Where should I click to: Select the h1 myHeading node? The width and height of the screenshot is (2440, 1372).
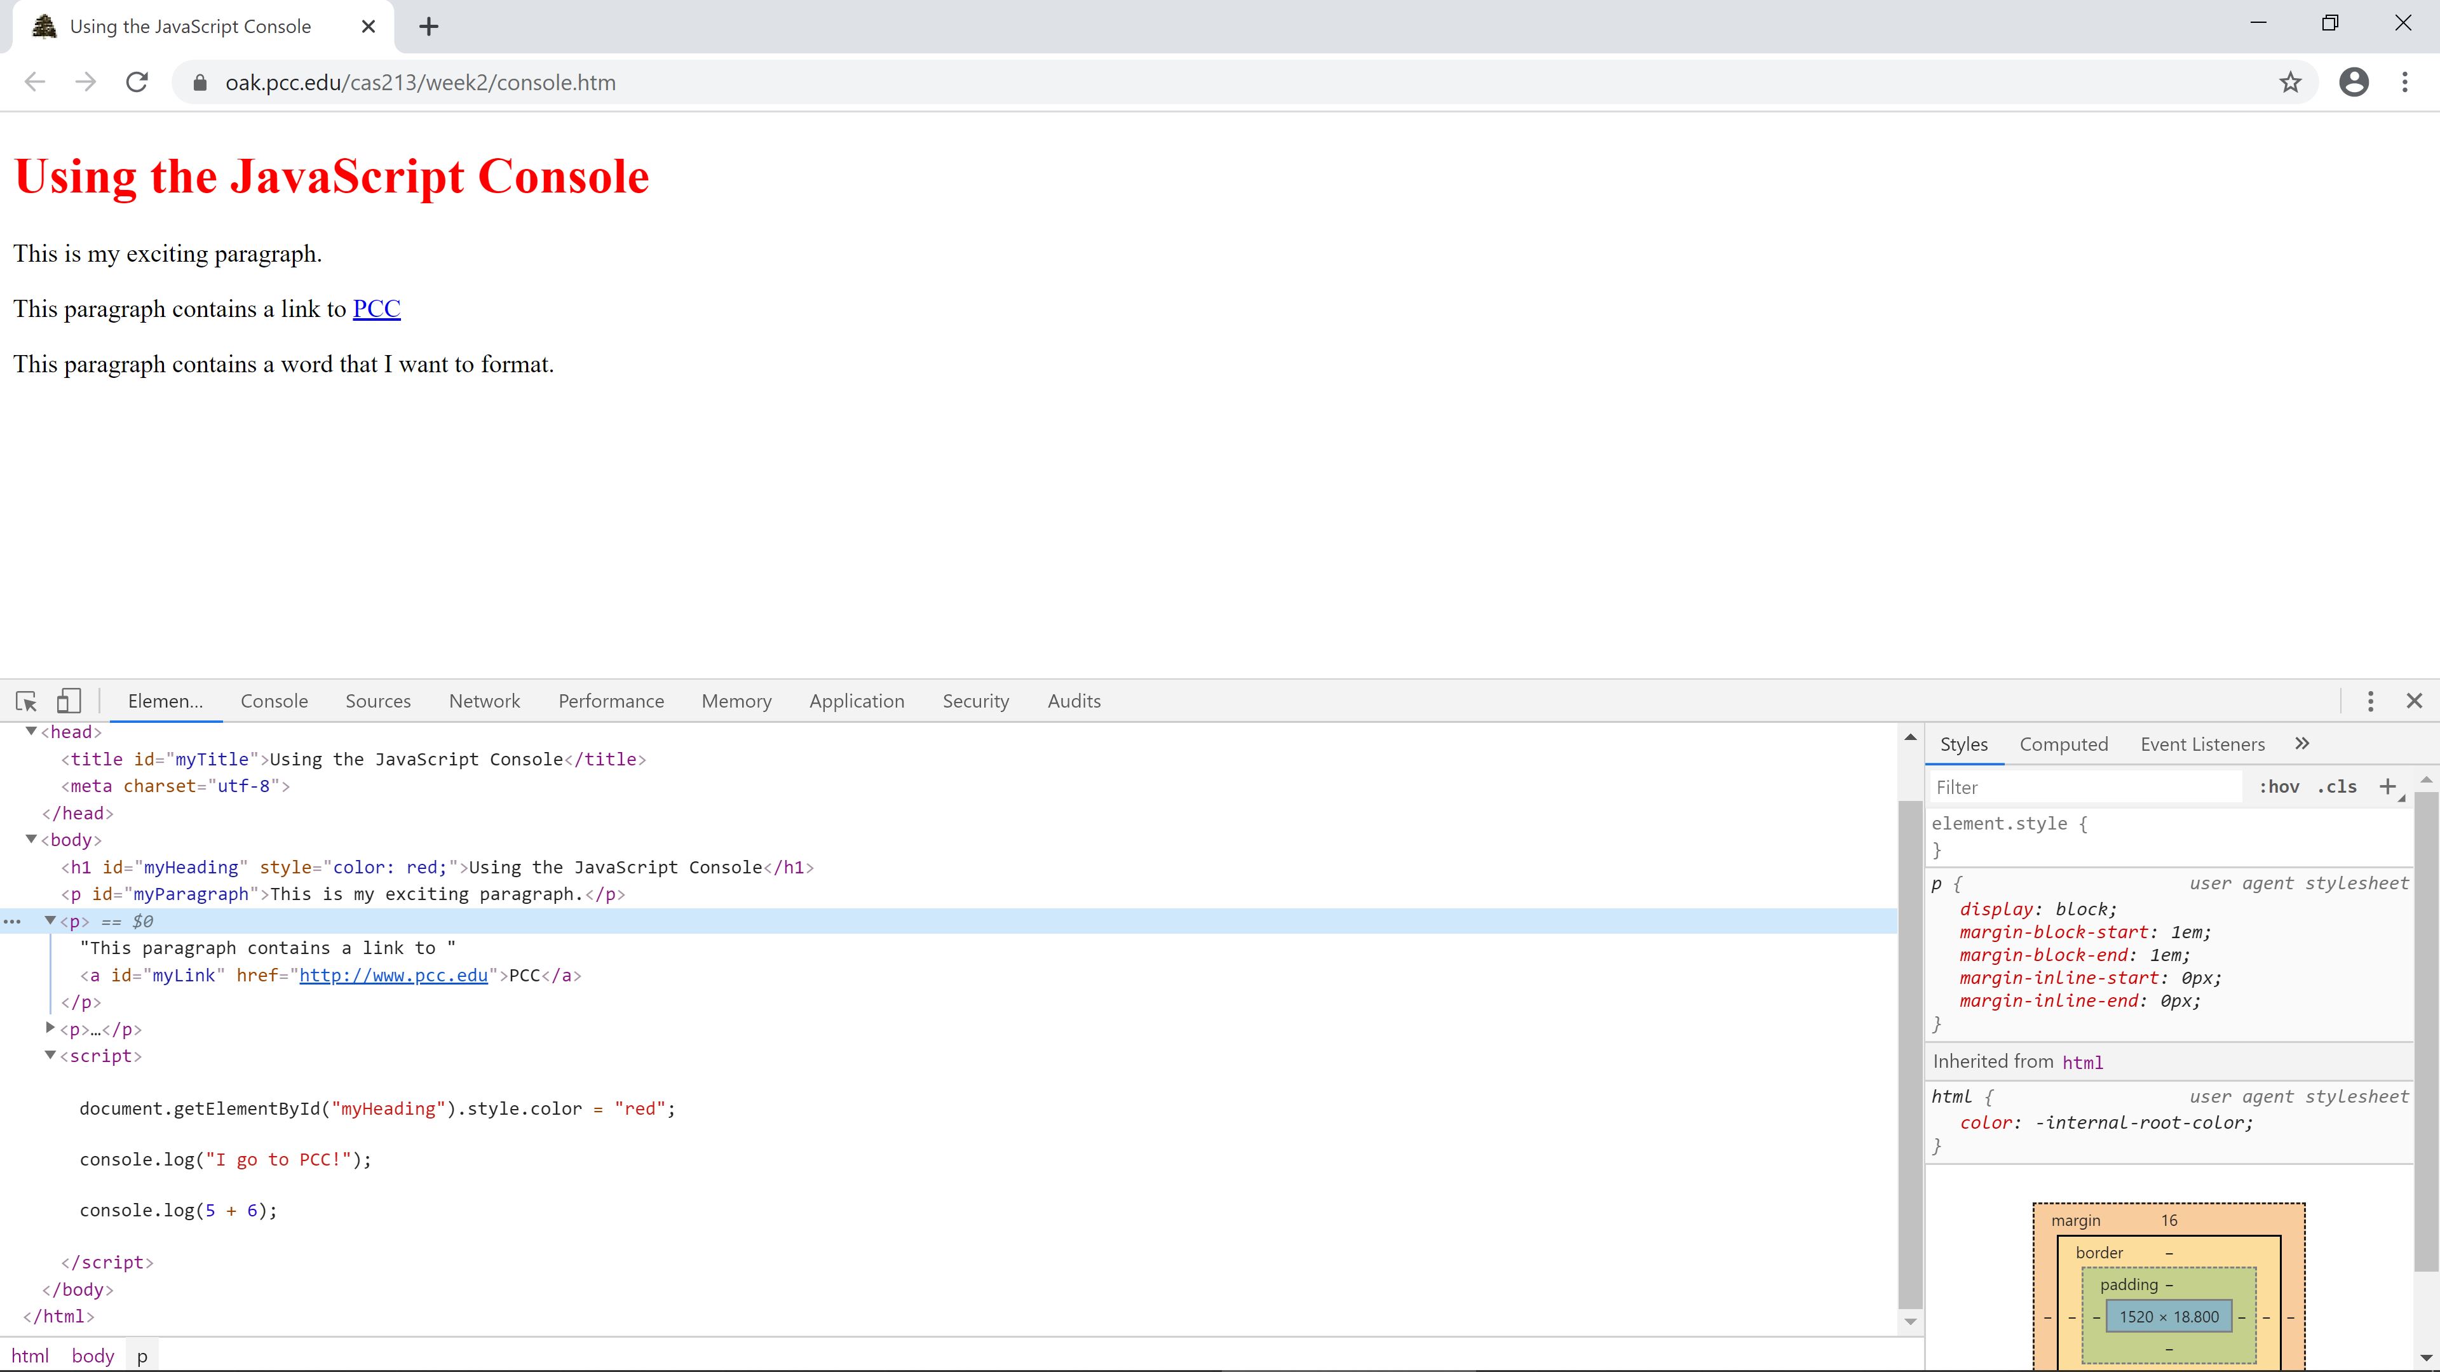click(437, 867)
